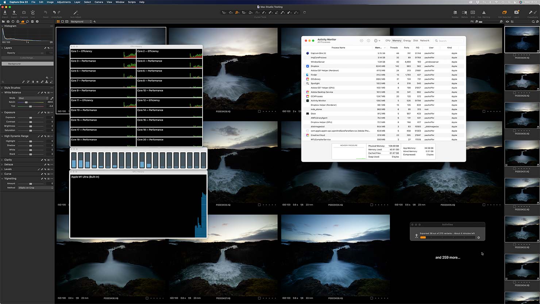The height and width of the screenshot is (304, 540).
Task: Pick white balance with eyedropper icon
Action: point(52,98)
